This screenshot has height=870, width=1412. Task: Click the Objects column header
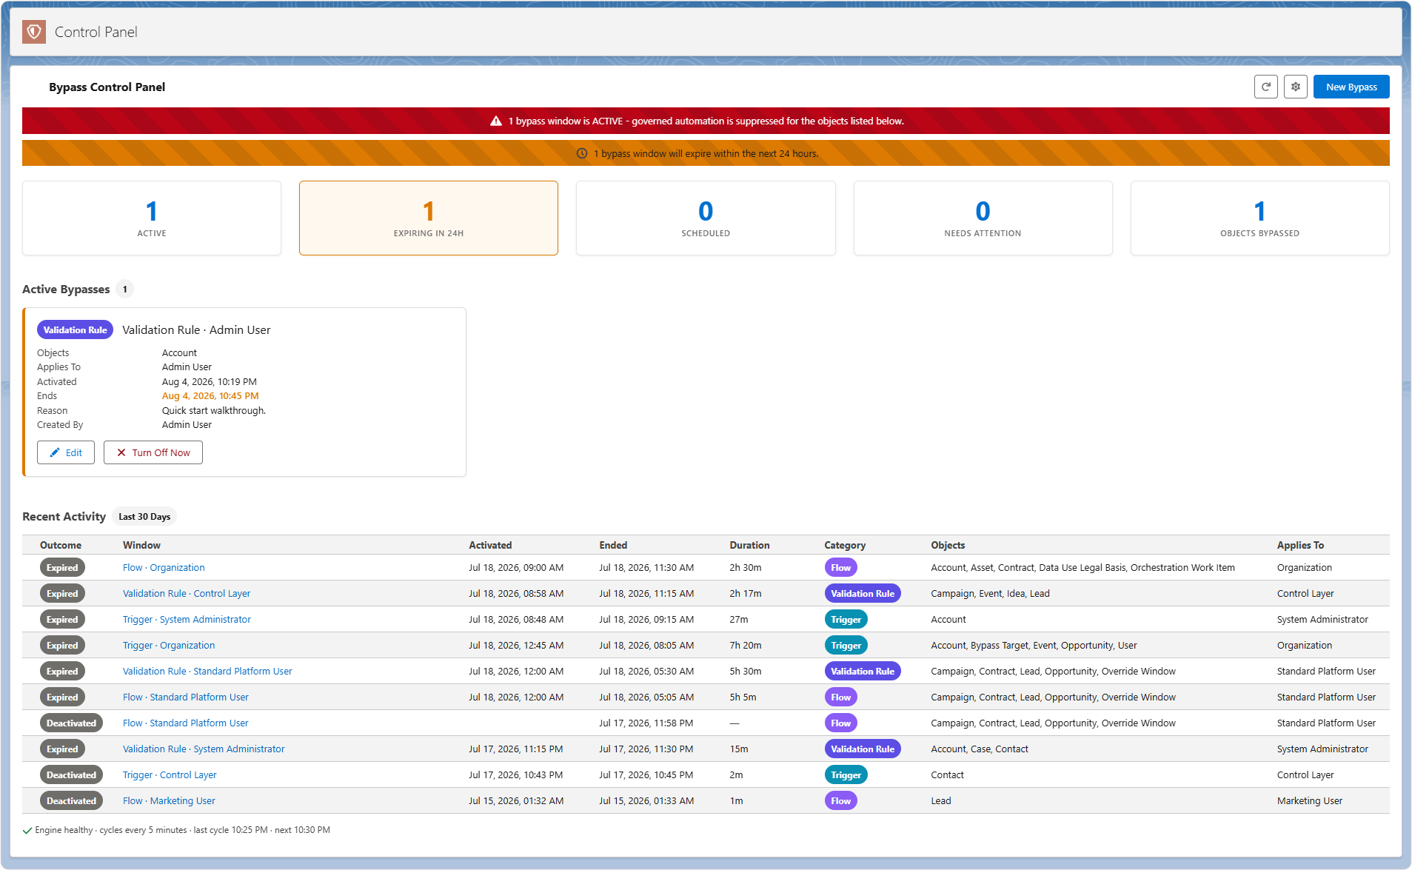click(x=948, y=545)
